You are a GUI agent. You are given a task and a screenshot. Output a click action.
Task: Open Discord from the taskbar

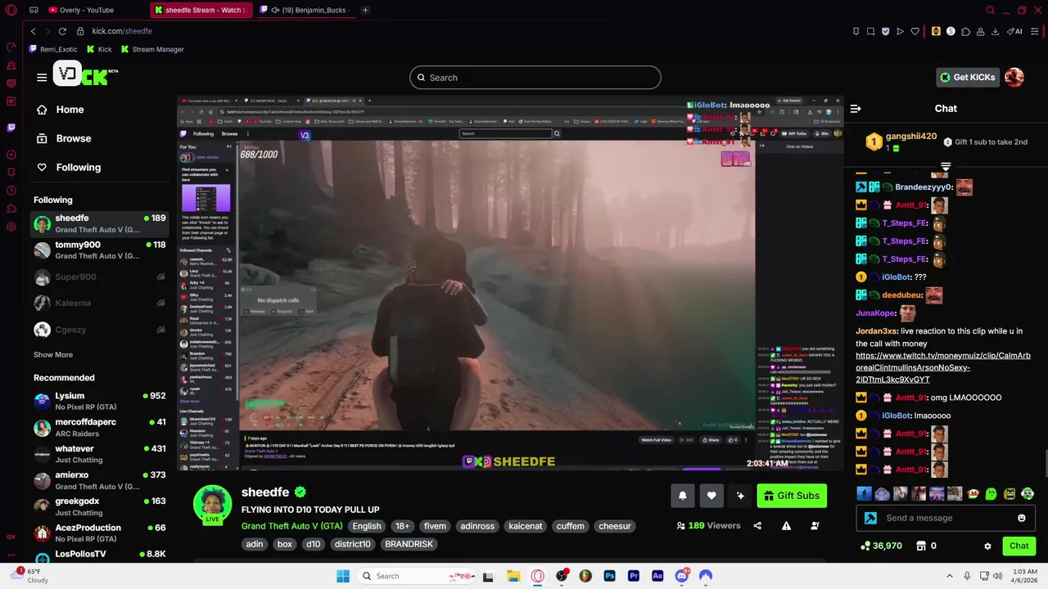coord(681,576)
